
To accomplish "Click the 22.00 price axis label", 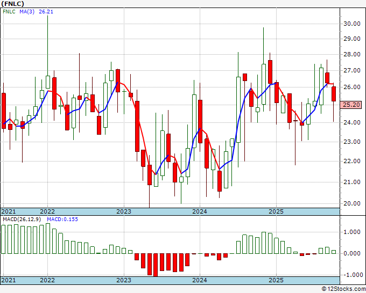I will (352, 161).
